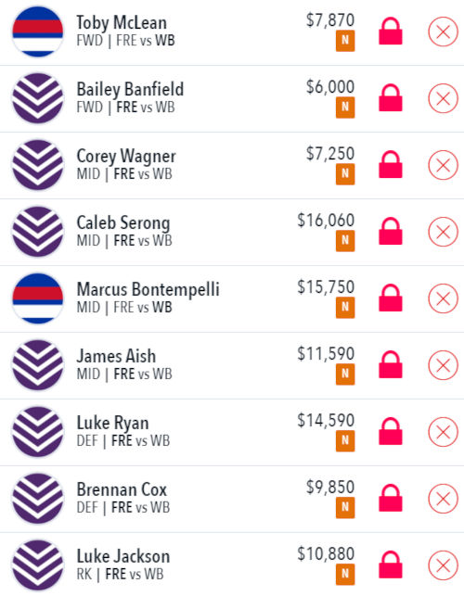The image size is (464, 596).
Task: Click the N badge under Luke Jackson's price
Action: [345, 574]
